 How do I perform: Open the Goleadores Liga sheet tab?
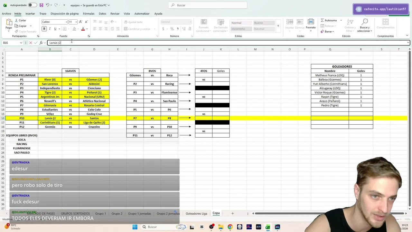[x=196, y=213]
